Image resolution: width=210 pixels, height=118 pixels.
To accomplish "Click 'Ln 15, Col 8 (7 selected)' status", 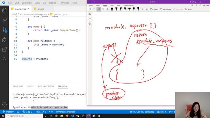I will click(142, 112).
